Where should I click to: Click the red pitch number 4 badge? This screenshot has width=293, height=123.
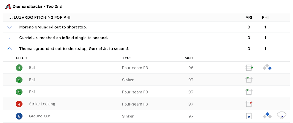point(19,104)
